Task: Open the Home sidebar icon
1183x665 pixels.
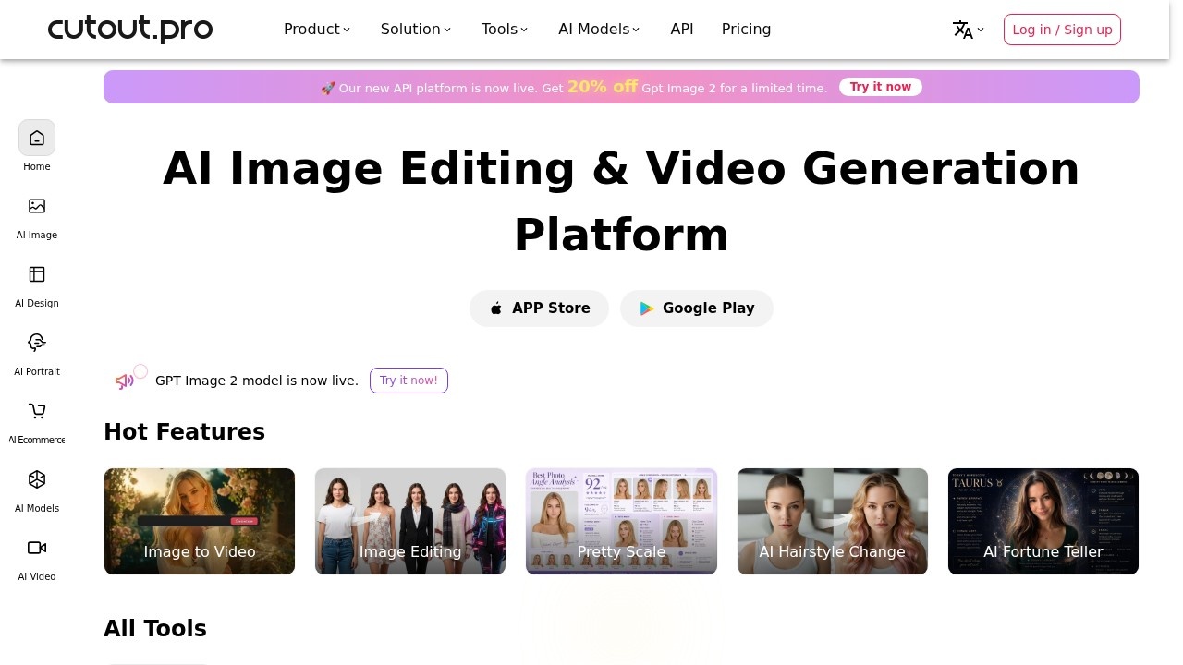Action: (x=37, y=138)
